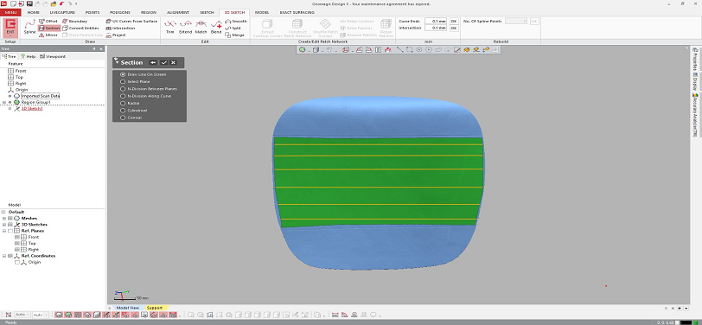Activate the Section tool in ribbon
The image size is (702, 325).
click(x=49, y=28)
